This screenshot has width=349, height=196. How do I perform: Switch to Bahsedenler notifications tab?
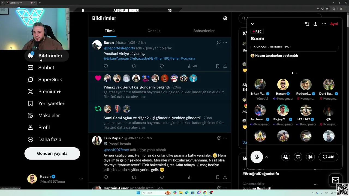(204, 31)
